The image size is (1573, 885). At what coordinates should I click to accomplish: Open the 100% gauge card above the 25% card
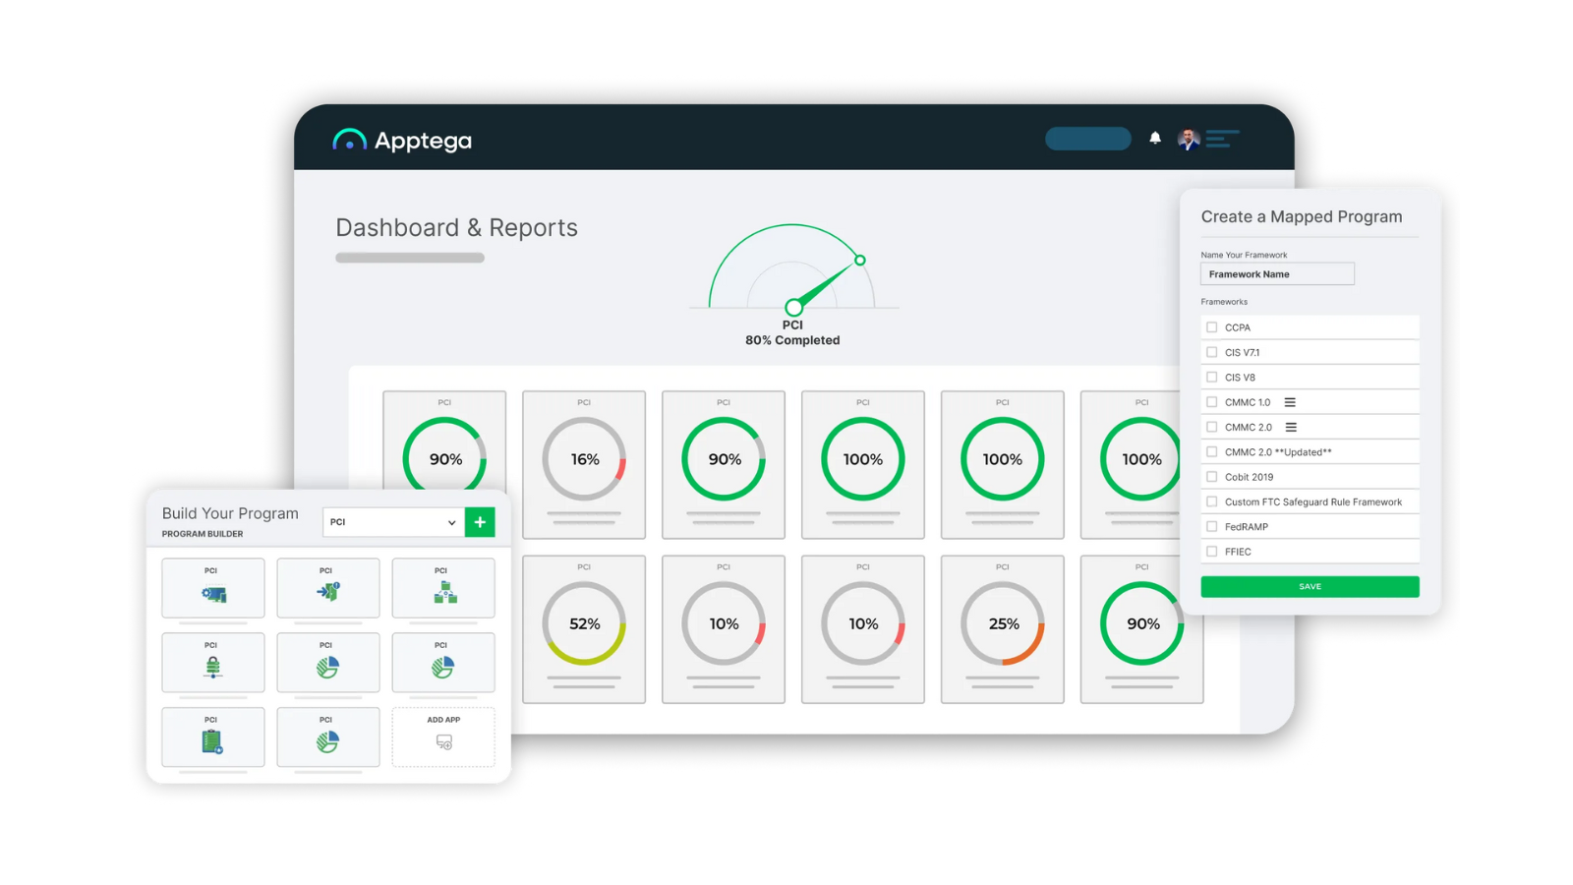tap(1003, 465)
